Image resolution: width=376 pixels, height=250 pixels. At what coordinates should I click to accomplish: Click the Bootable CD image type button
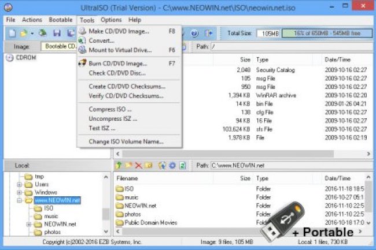(x=60, y=46)
